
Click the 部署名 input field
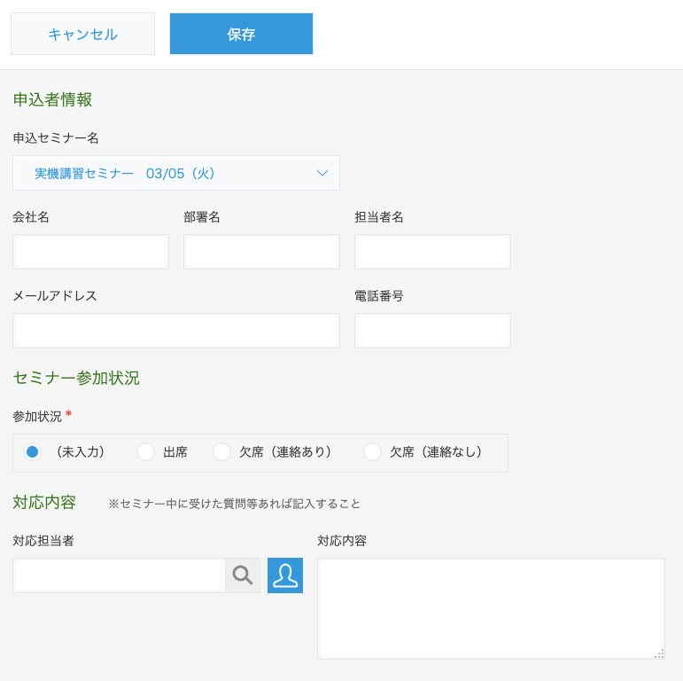point(261,252)
